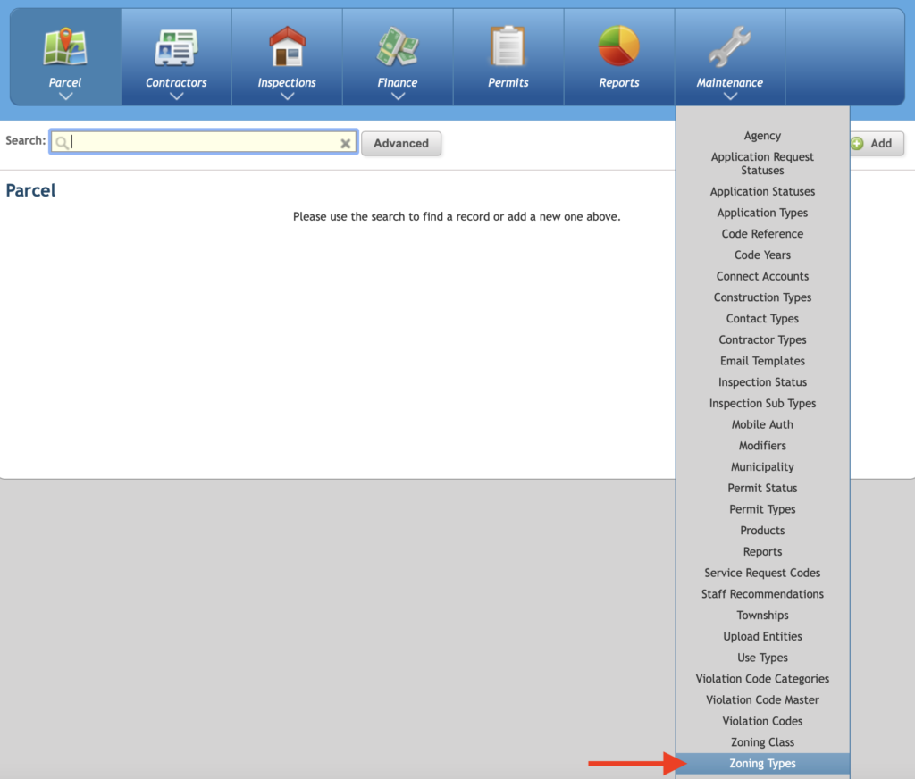Select Permit Status from the menu
The height and width of the screenshot is (779, 915).
[762, 488]
